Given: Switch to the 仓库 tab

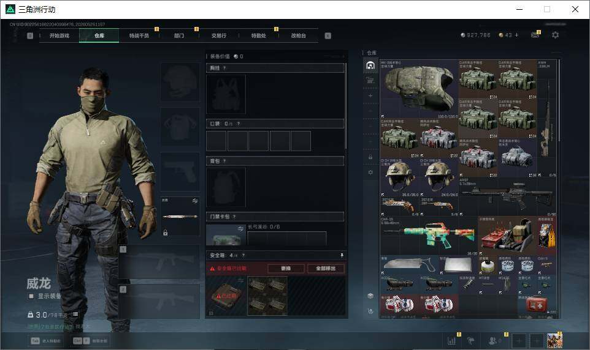Looking at the screenshot, I should pos(99,35).
